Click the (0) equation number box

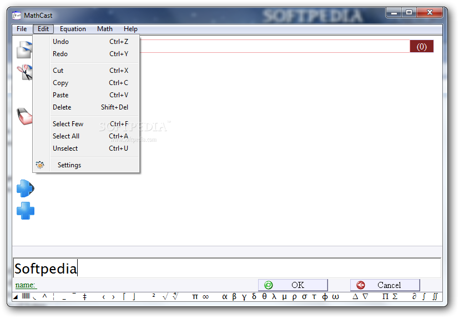(x=421, y=47)
